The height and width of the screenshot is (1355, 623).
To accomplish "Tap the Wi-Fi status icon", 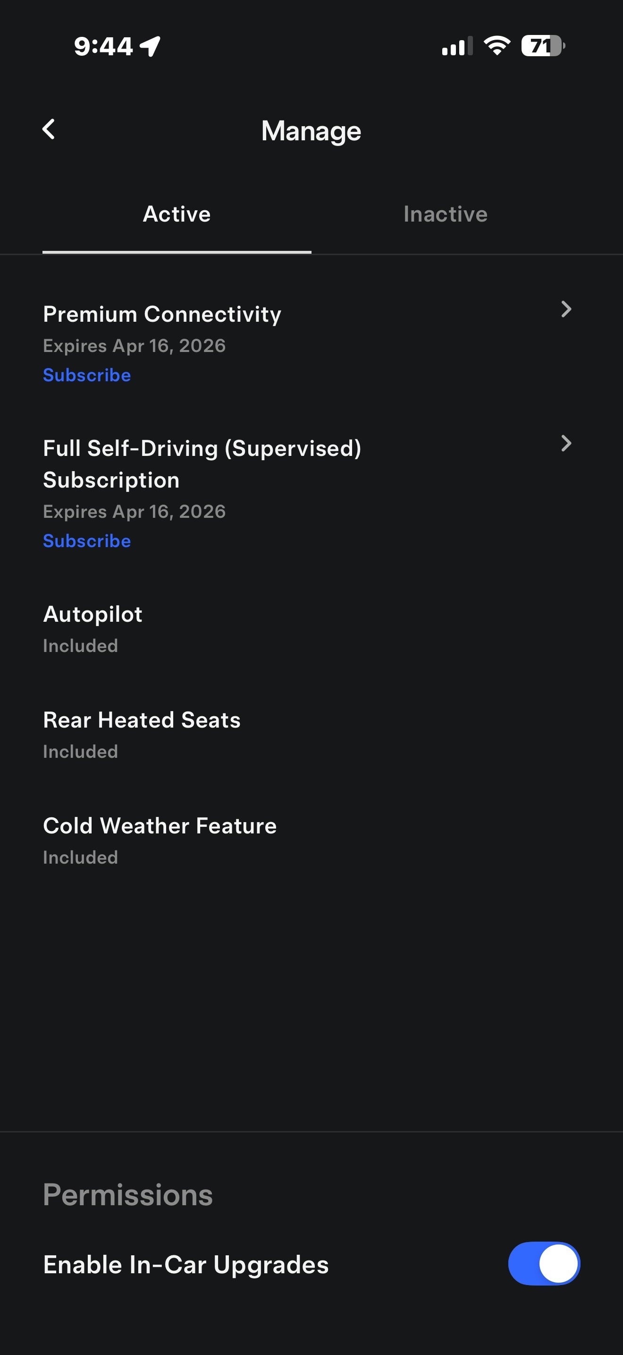I will (497, 46).
